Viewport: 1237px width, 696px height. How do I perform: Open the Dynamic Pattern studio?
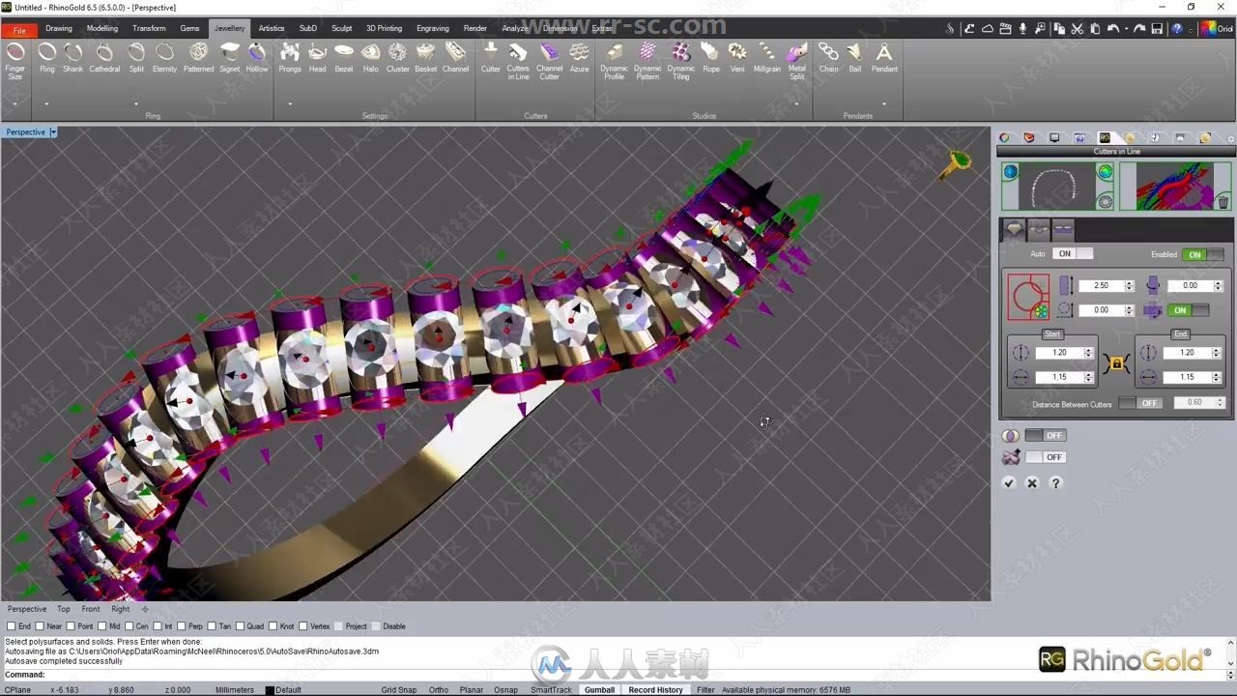[647, 61]
